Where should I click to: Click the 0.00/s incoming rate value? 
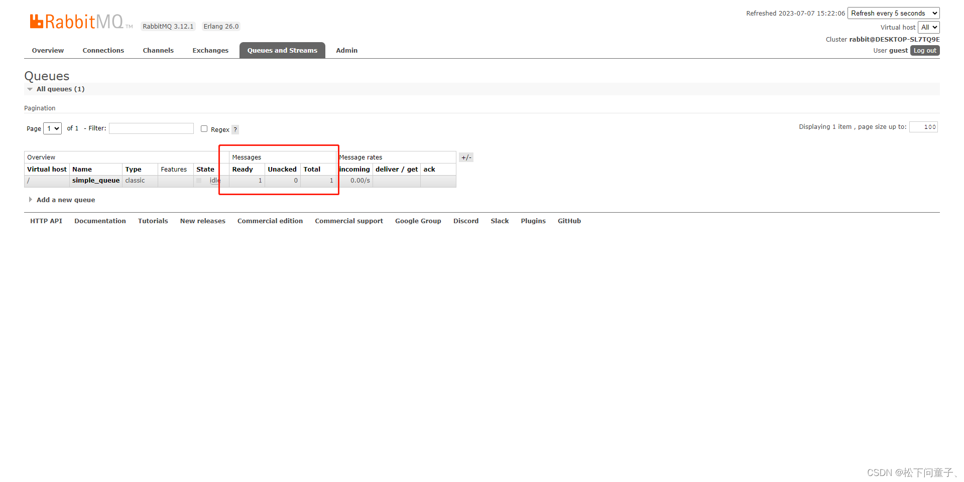click(x=360, y=181)
